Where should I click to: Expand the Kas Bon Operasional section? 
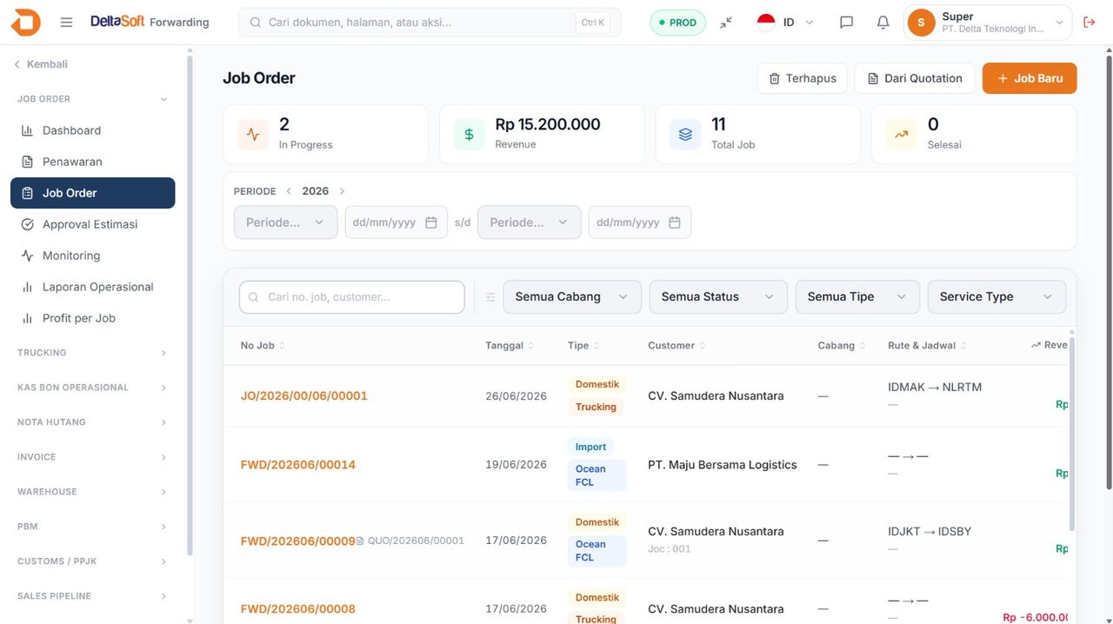pos(92,388)
